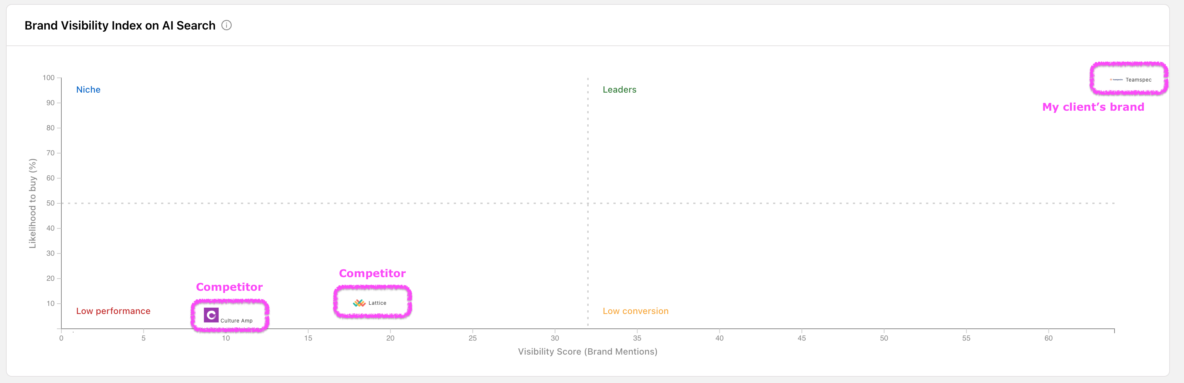
Task: Click the Competitor annotation above Culture Amp
Action: pyautogui.click(x=229, y=287)
